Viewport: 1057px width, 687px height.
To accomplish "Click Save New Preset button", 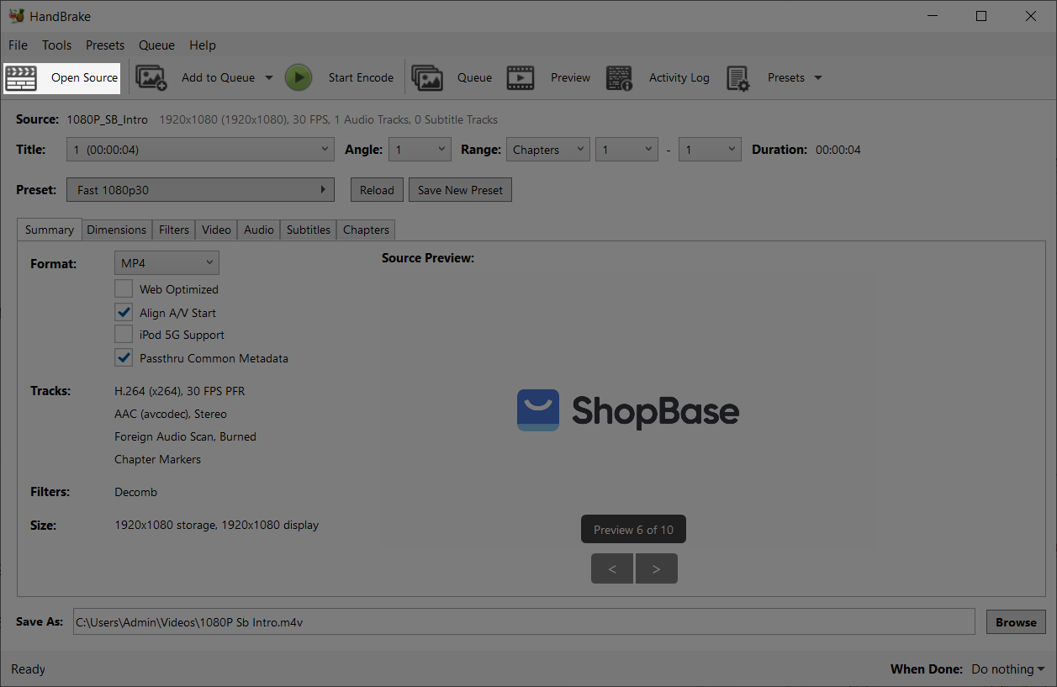I will pyautogui.click(x=460, y=190).
